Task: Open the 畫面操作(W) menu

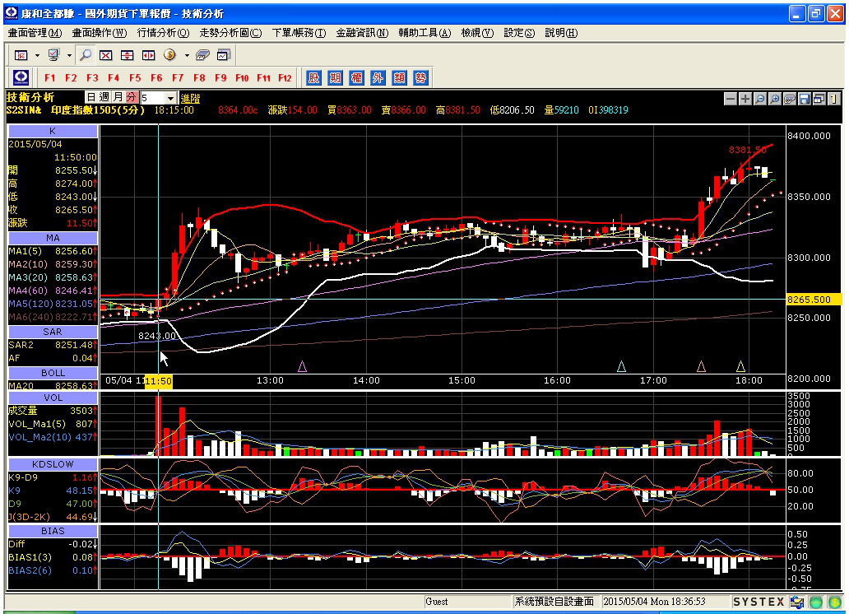Action: (x=100, y=33)
